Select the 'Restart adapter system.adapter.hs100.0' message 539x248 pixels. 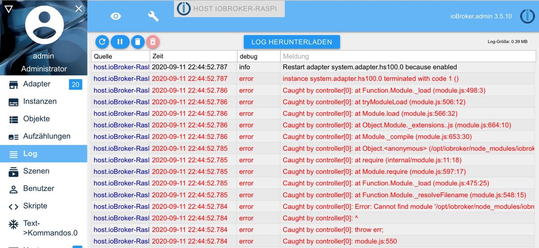pyautogui.click(x=370, y=67)
